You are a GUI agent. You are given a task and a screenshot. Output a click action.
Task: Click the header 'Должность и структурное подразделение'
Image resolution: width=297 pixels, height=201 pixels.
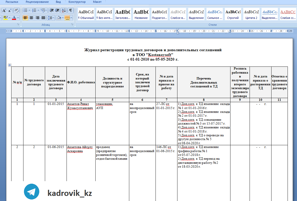tap(112, 82)
